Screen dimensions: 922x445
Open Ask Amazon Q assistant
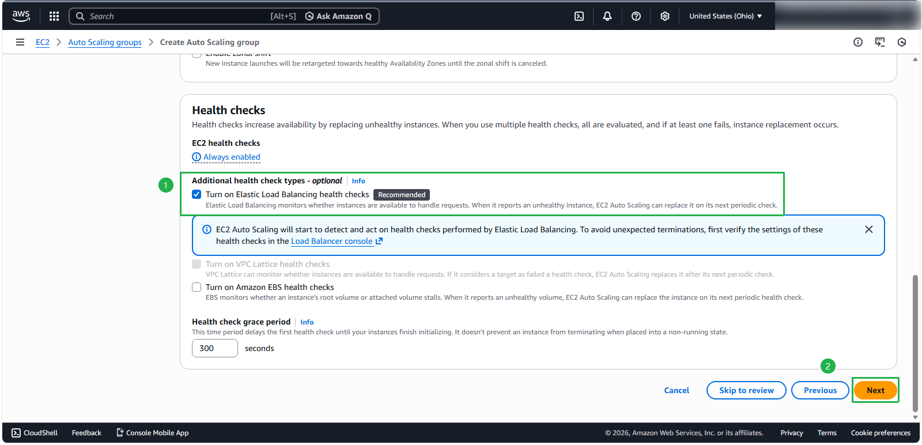click(x=338, y=16)
